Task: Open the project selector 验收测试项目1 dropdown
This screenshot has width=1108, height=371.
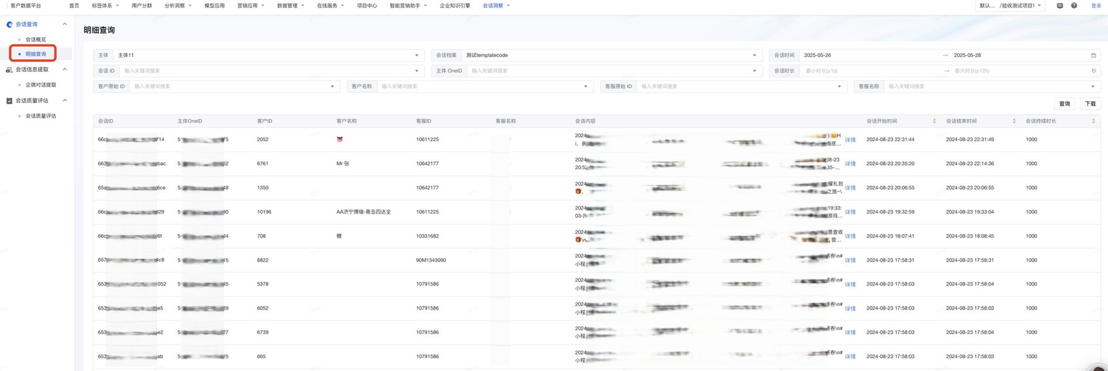Action: point(1010,6)
